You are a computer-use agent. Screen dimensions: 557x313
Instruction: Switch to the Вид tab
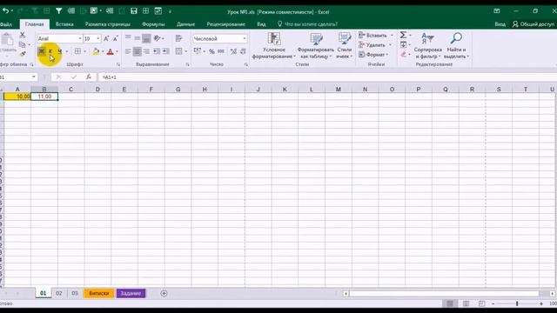(261, 24)
